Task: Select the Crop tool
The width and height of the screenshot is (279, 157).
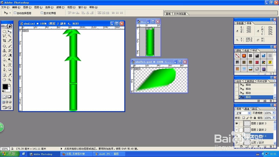Action: [x=4, y=41]
